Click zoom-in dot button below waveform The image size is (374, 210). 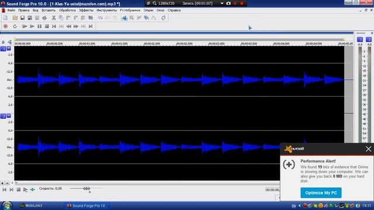2,183
